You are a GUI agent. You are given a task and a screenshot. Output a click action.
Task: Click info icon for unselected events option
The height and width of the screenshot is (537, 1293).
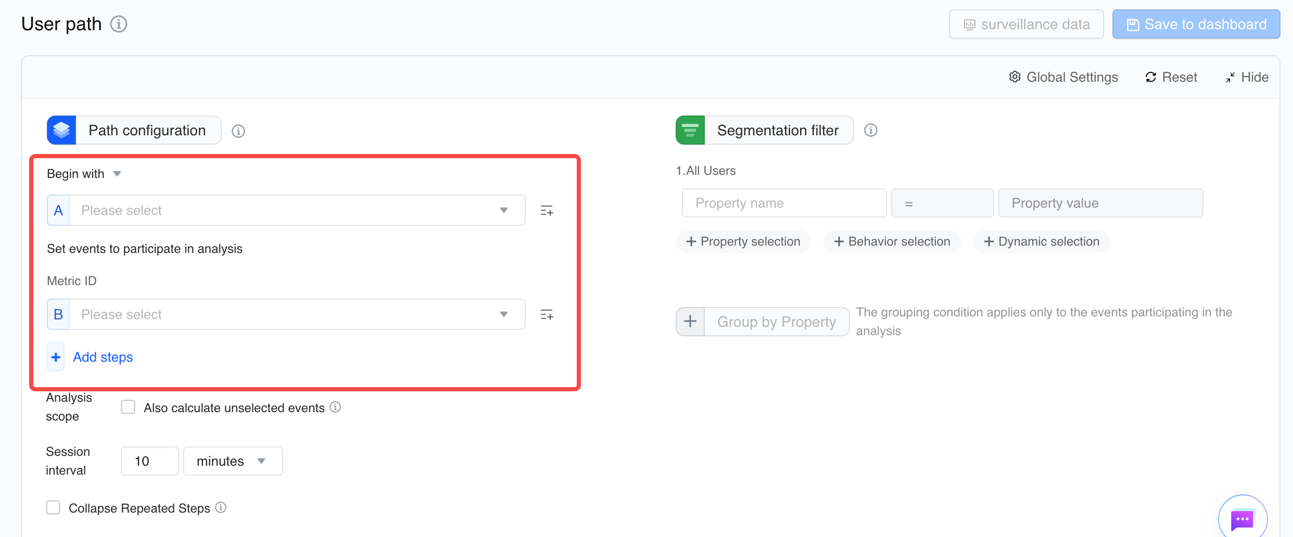coord(336,407)
